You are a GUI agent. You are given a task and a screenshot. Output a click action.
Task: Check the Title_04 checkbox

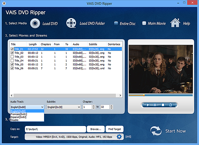[12, 60]
